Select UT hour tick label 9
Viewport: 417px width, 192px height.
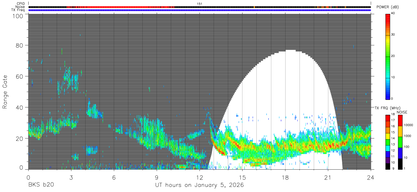(157, 177)
